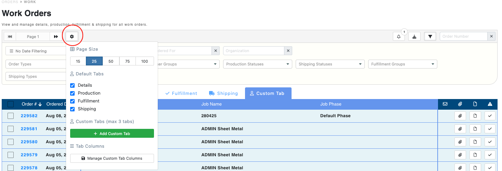Expand the User Groups dropdown
502x171 pixels.
click(188, 64)
